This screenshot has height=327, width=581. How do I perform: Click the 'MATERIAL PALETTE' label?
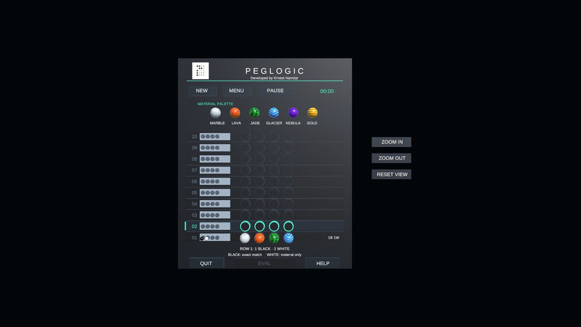pos(215,104)
